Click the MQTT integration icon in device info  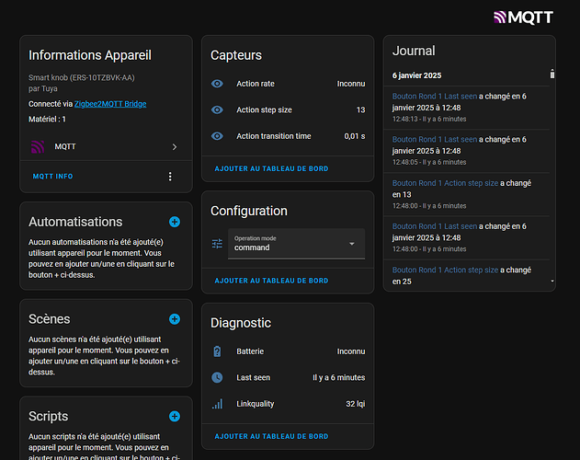point(38,146)
